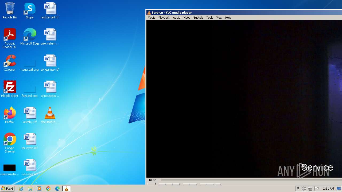The height and width of the screenshot is (192, 342).
Task: Click the elapsed time 10:58 label
Action: pyautogui.click(x=152, y=180)
